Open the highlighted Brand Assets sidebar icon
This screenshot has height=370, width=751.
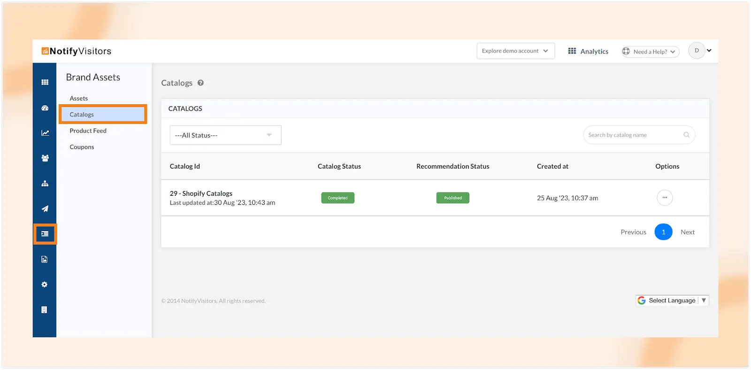pyautogui.click(x=45, y=234)
